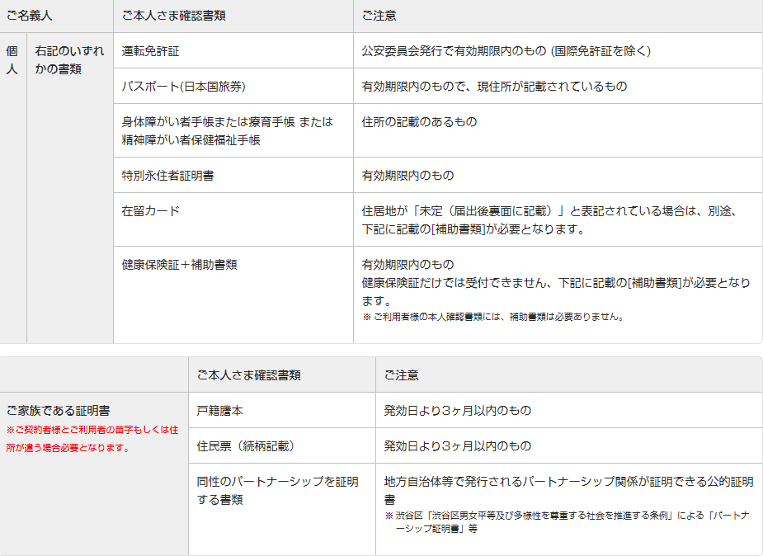763x556 pixels.
Task: Select the 住民票（続柄記載） cell
Action: tap(246, 445)
